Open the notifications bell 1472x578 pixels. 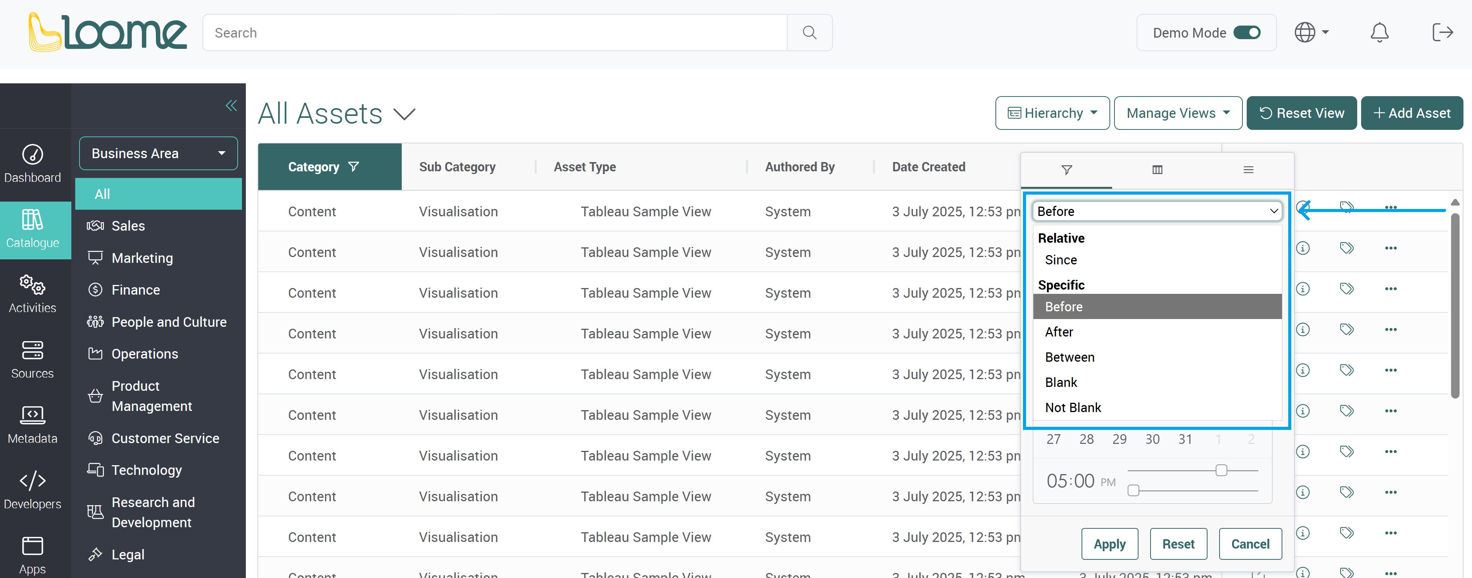(1379, 33)
